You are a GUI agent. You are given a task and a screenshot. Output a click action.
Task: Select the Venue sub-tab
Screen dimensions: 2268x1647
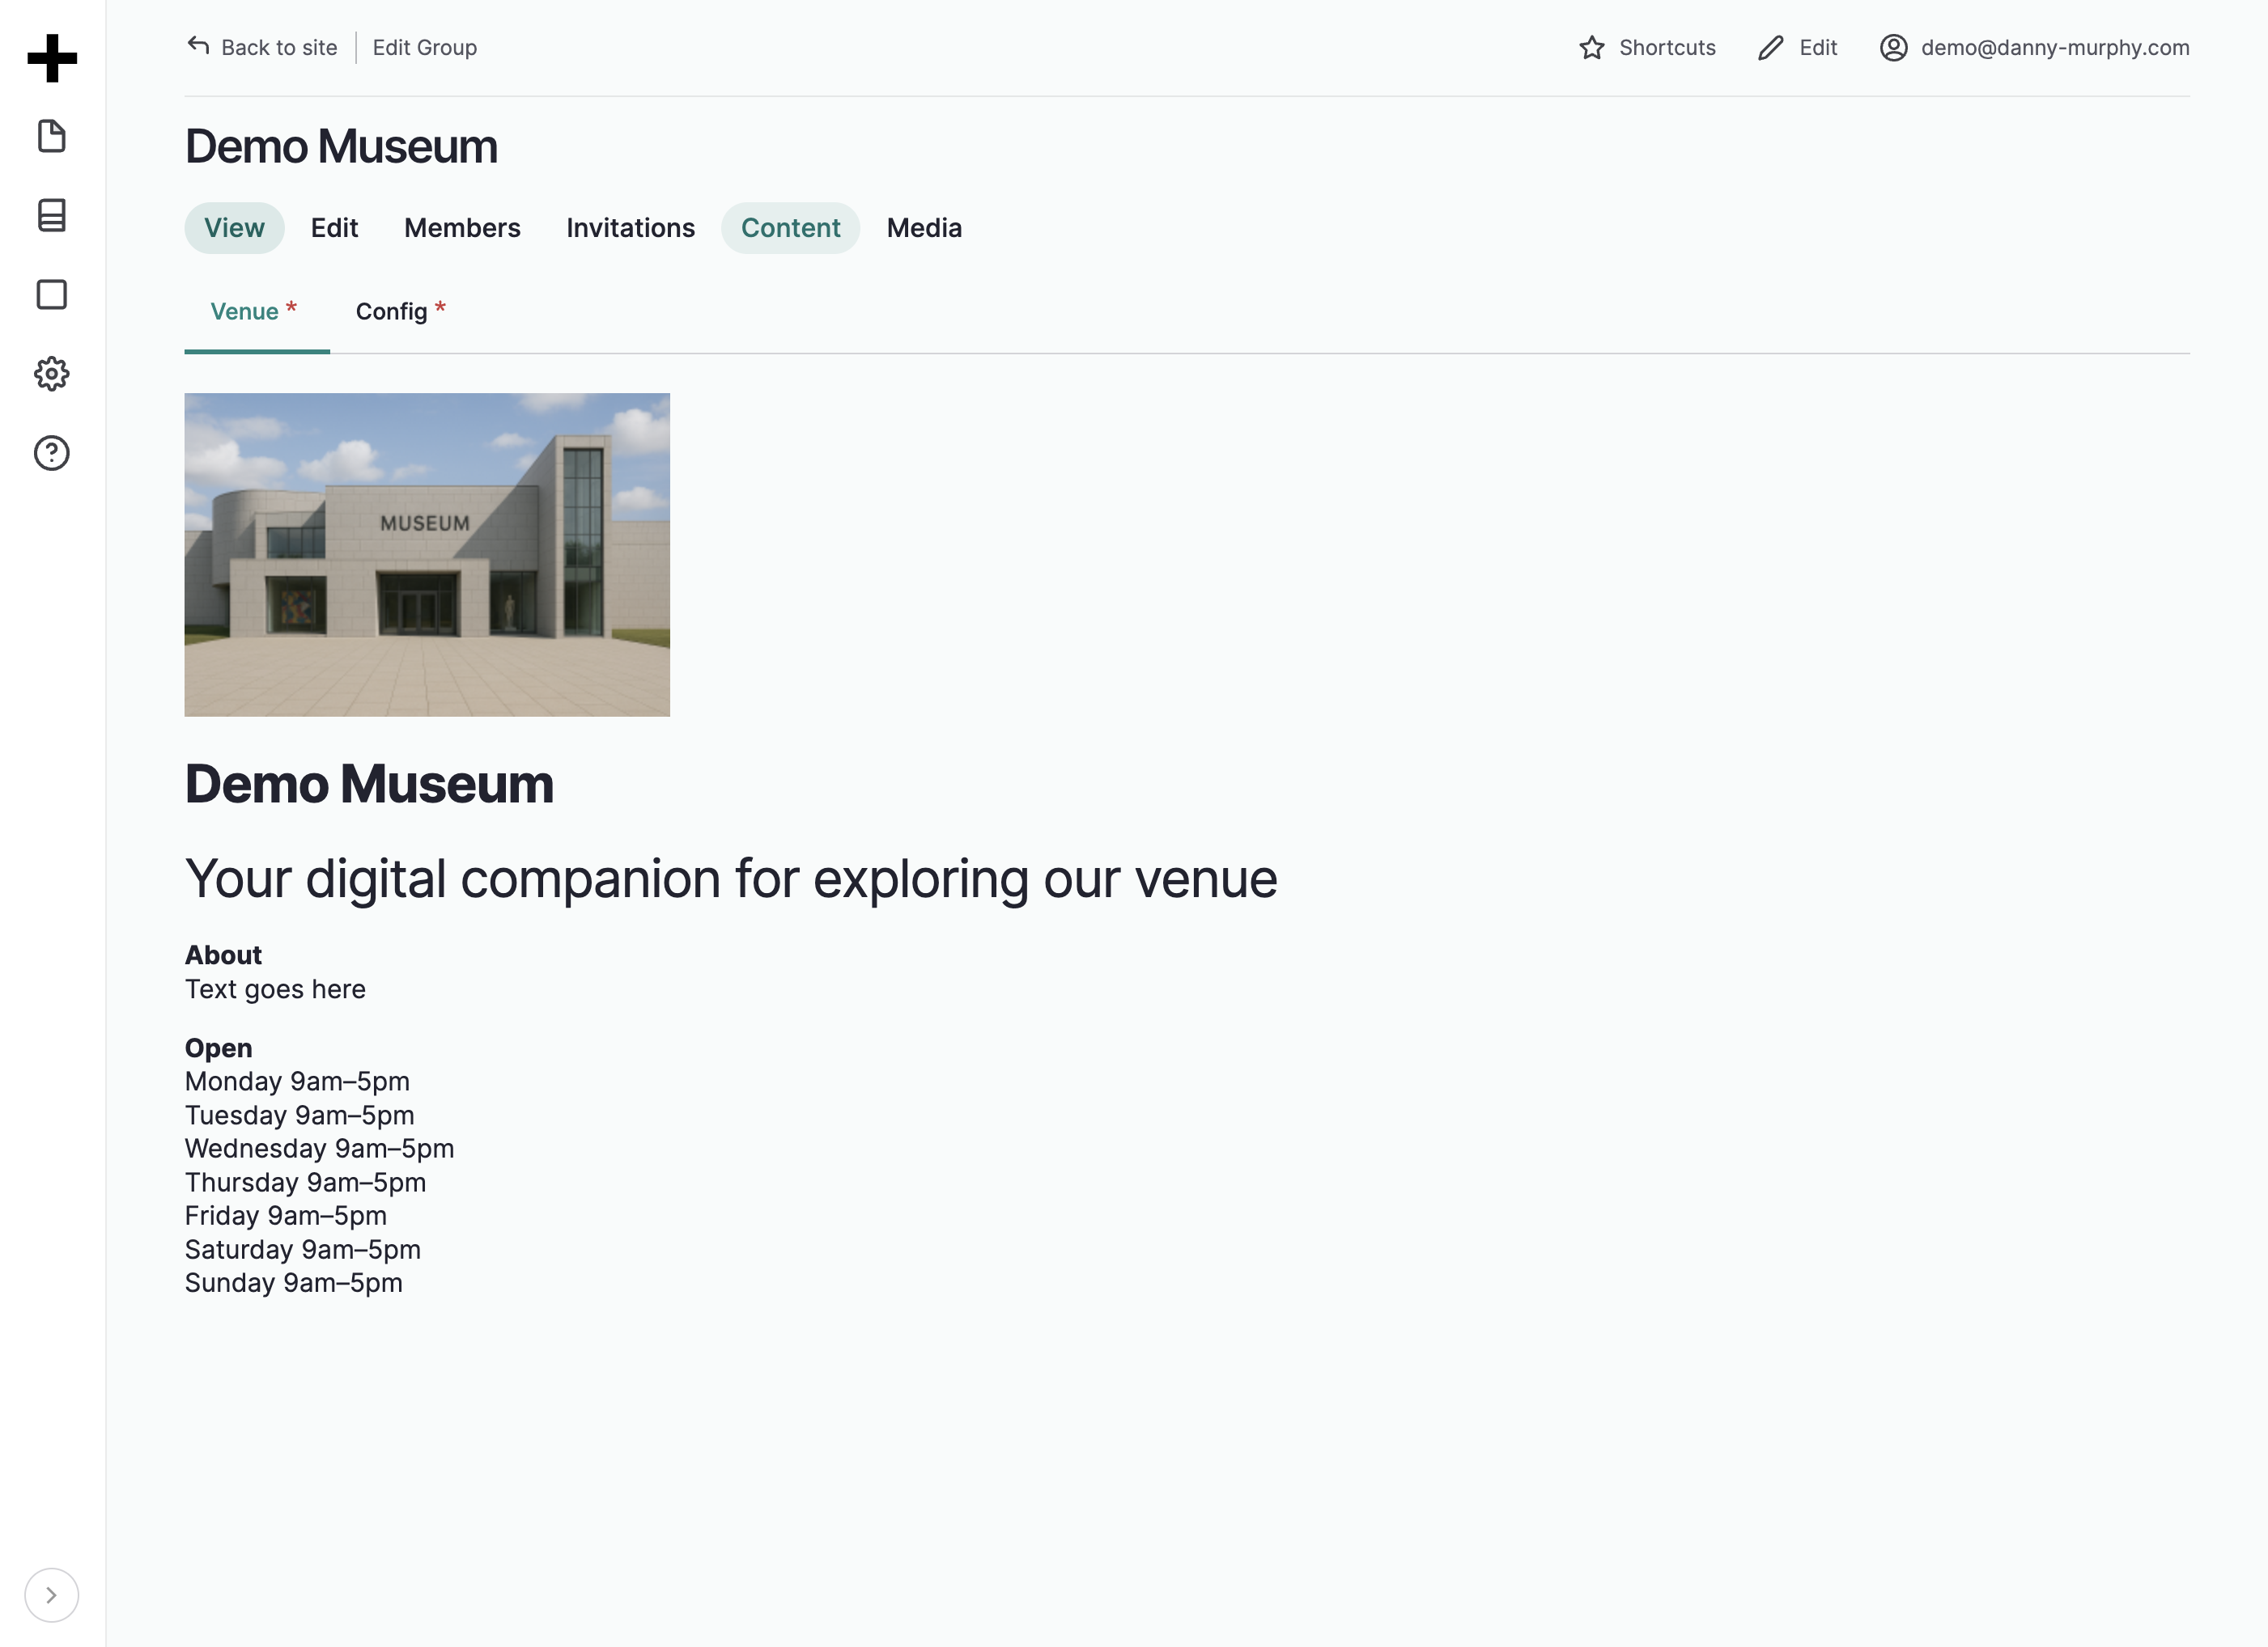click(257, 311)
